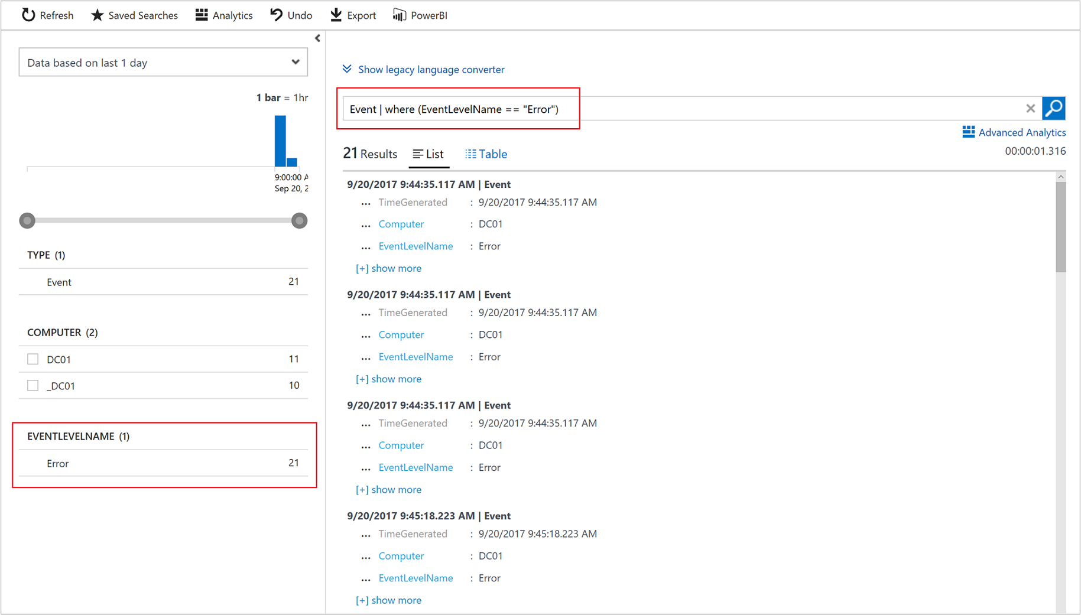Click Computer link in 9:45:18.223 event
Image resolution: width=1081 pixels, height=615 pixels.
pos(401,556)
